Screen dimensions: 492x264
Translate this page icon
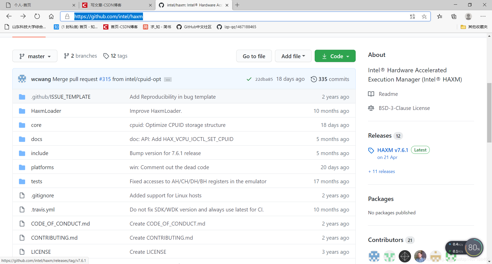pos(412,16)
